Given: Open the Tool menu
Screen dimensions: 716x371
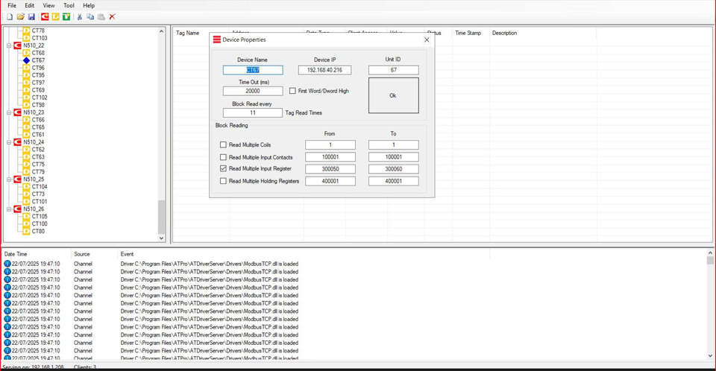Looking at the screenshot, I should coord(69,5).
